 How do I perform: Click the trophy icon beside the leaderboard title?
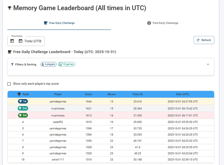coord(9,8)
